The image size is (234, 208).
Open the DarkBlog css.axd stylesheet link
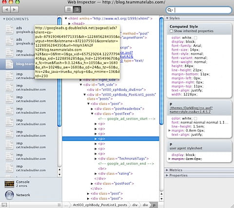pyautogui.click(x=191, y=110)
